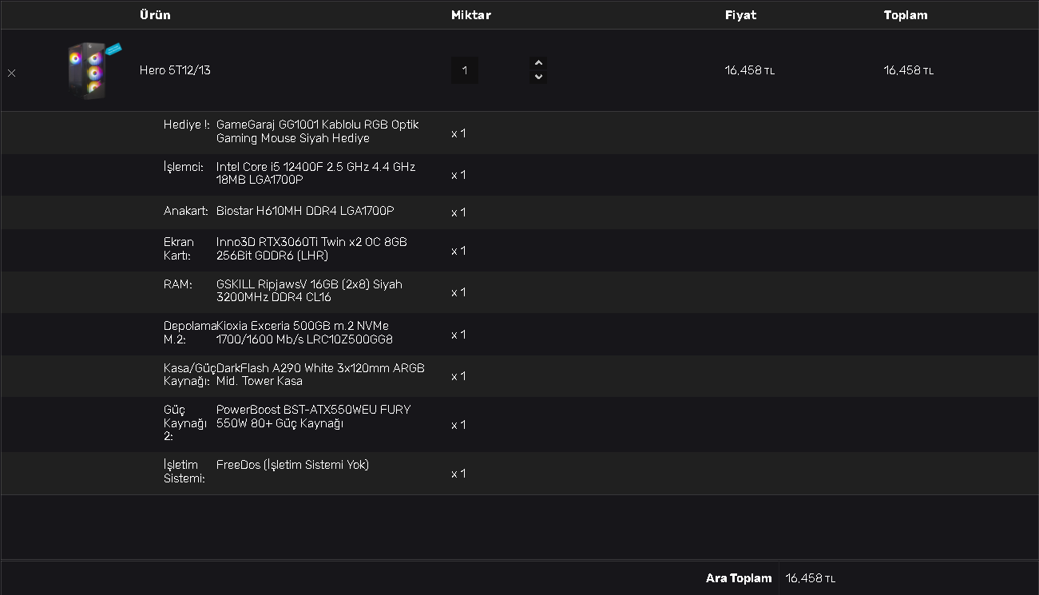Select the GameGaraj GG1001 gift mouse row
This screenshot has height=595, width=1039.
click(x=317, y=132)
